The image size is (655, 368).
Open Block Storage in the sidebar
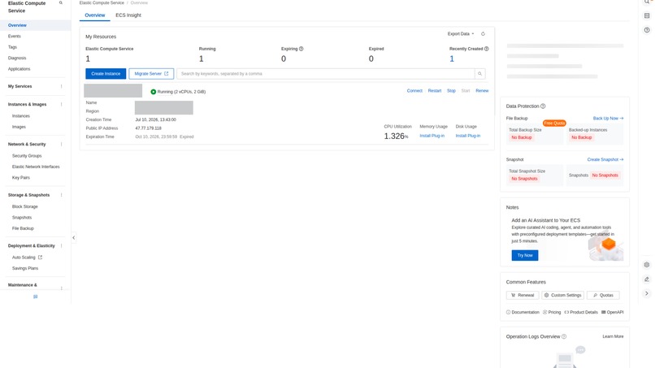click(x=25, y=207)
